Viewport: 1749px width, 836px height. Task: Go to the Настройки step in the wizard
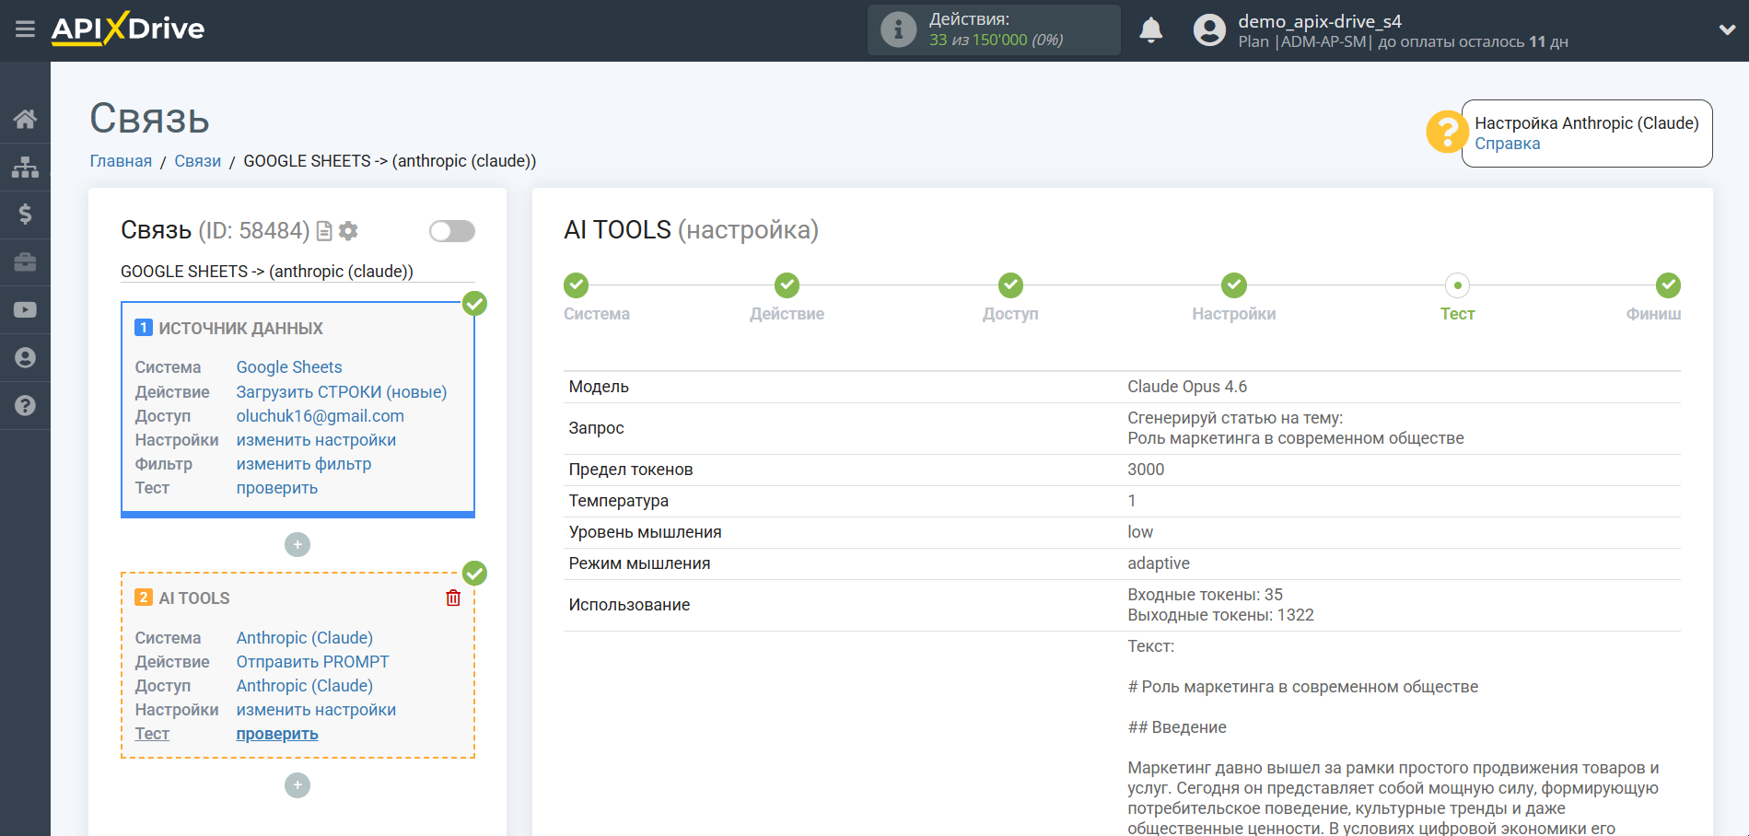point(1233,286)
